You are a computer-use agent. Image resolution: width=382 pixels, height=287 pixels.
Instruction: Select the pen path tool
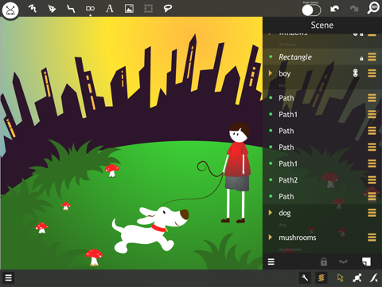pos(52,9)
